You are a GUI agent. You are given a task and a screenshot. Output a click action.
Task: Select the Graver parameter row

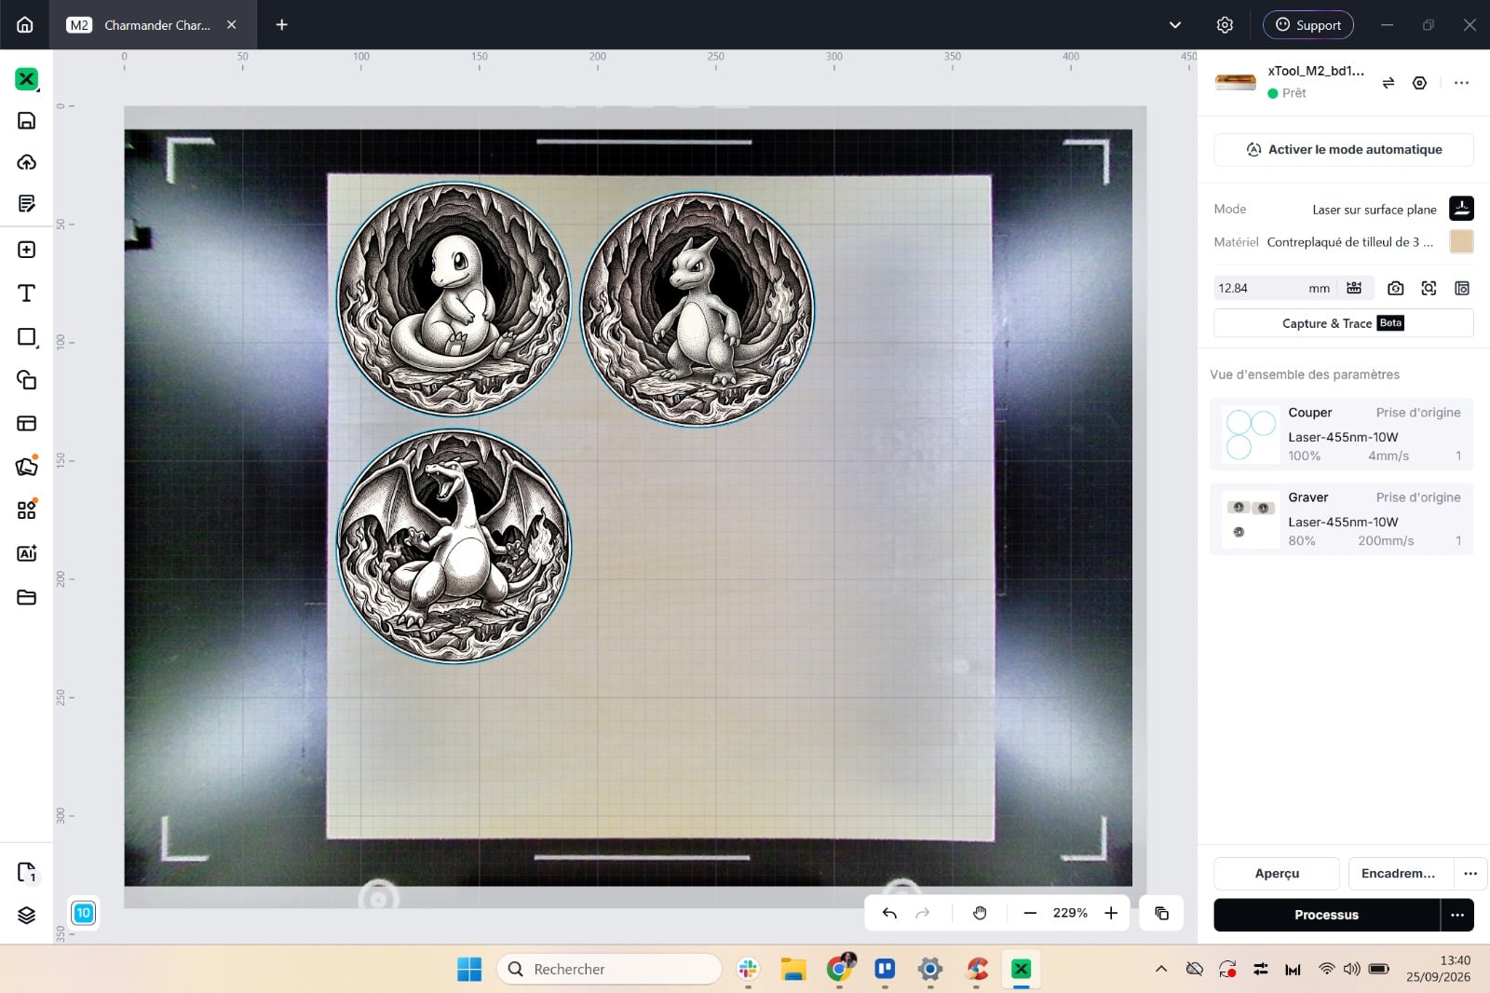1341,520
